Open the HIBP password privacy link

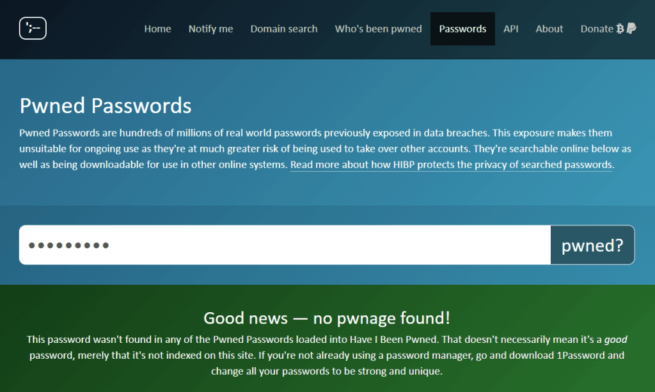451,165
